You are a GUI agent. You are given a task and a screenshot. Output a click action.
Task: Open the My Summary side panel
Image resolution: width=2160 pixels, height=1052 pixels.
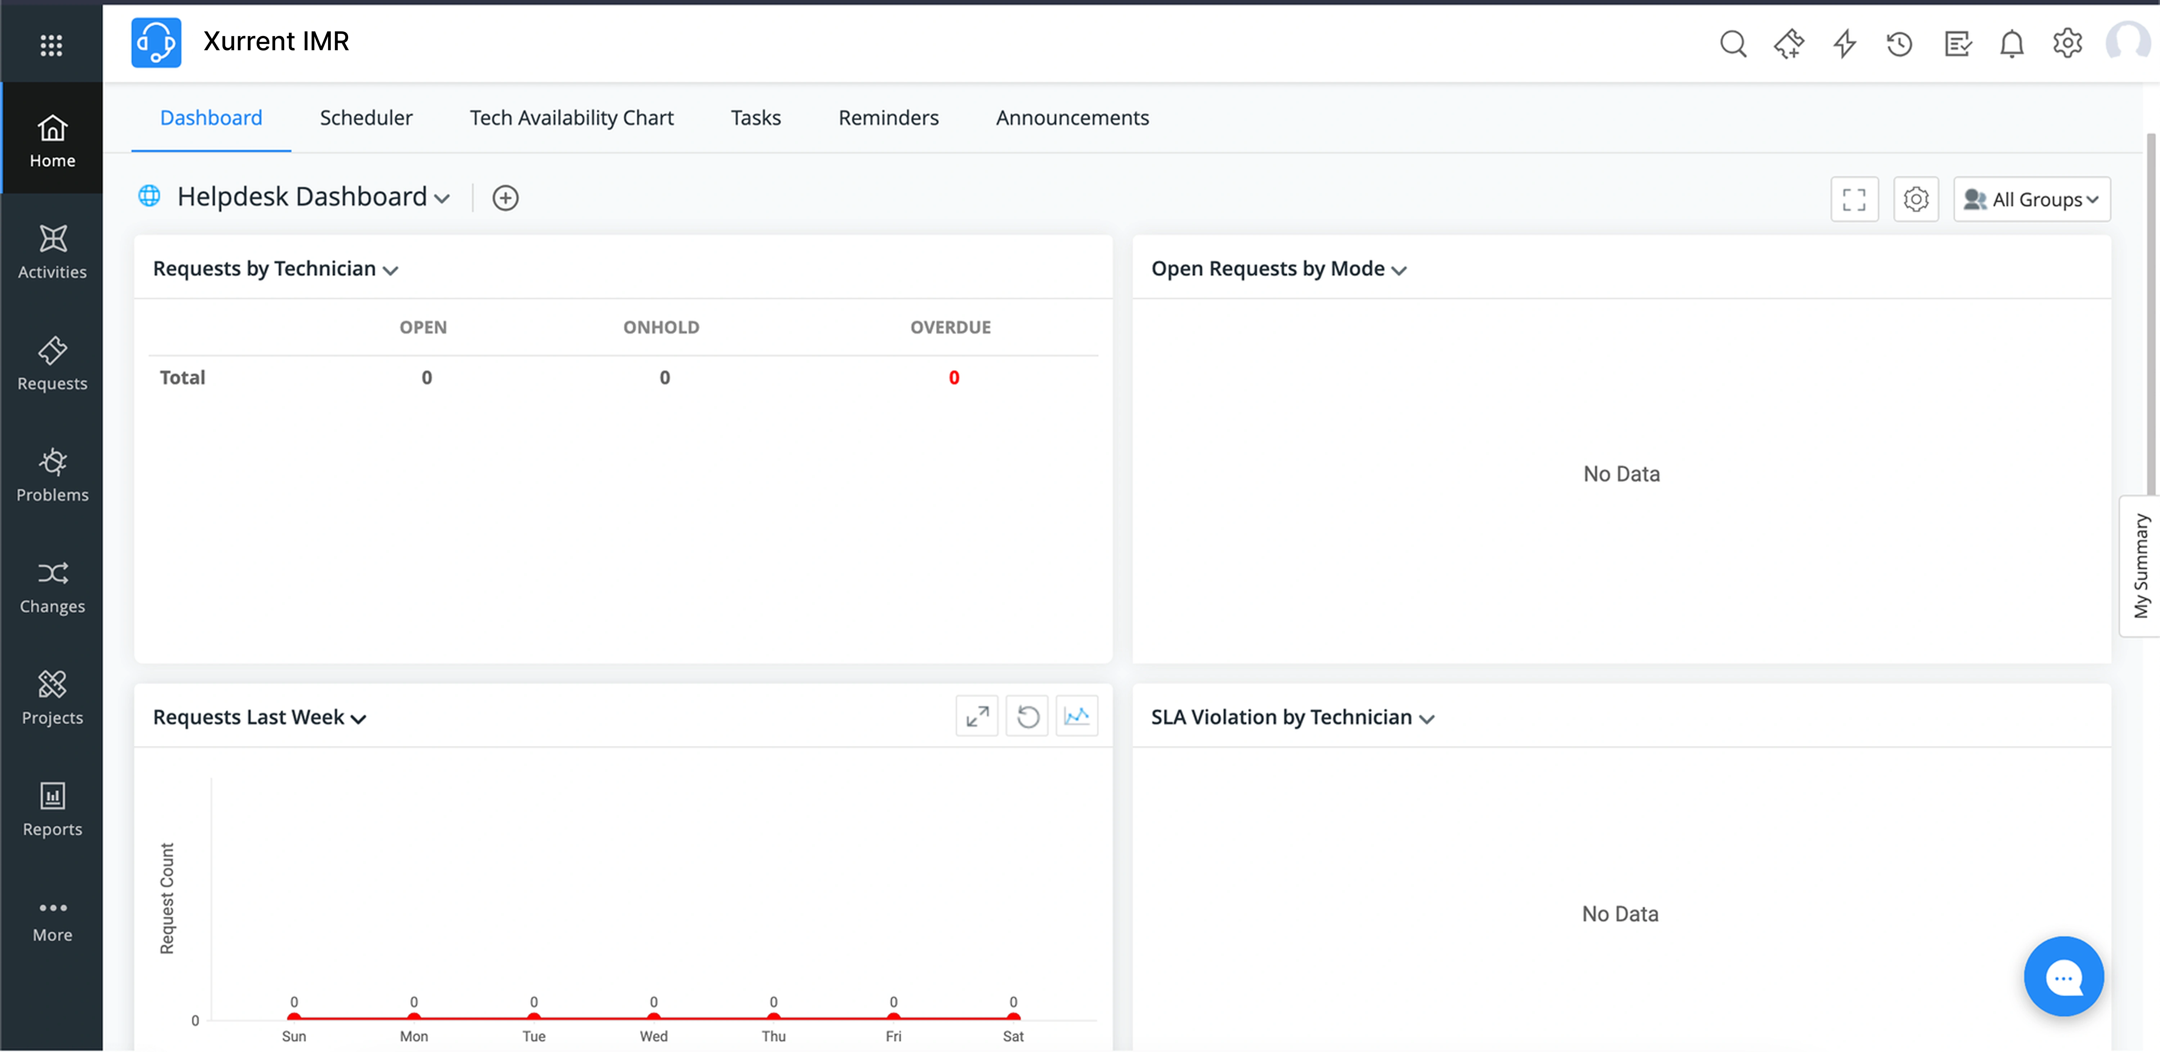2141,567
